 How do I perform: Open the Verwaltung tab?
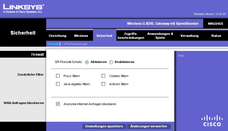189,36
